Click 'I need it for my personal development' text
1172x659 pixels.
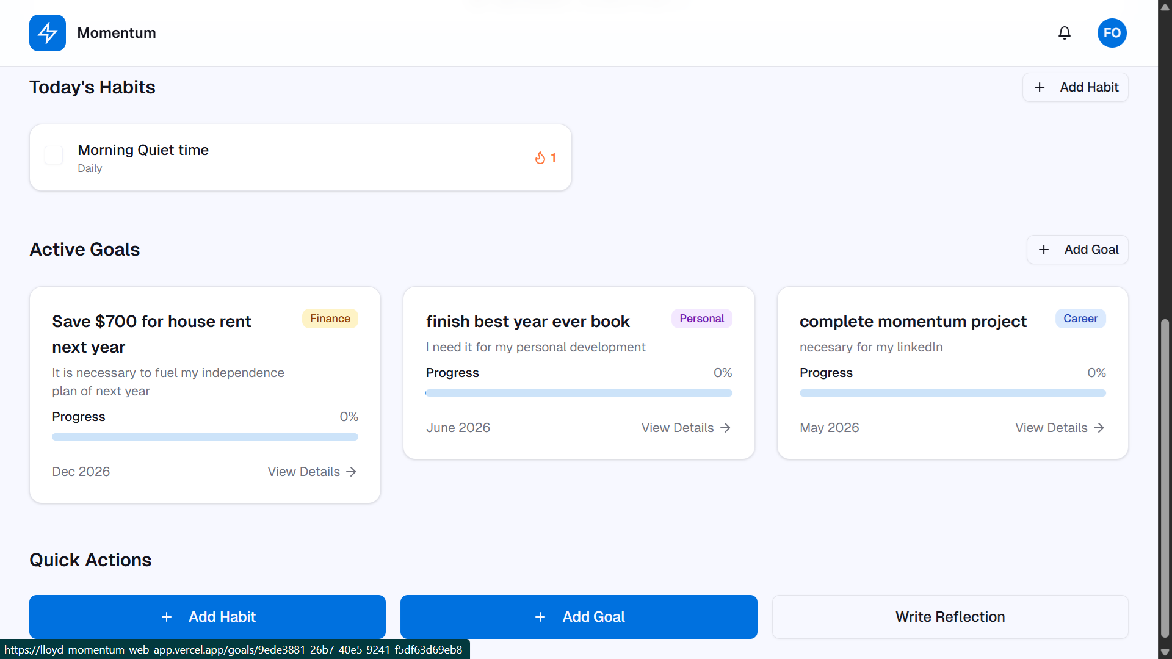pyautogui.click(x=535, y=347)
